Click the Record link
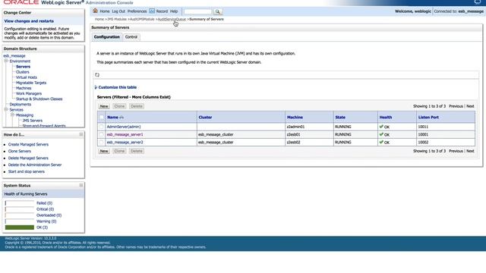The height and width of the screenshot is (273, 486). [x=162, y=11]
